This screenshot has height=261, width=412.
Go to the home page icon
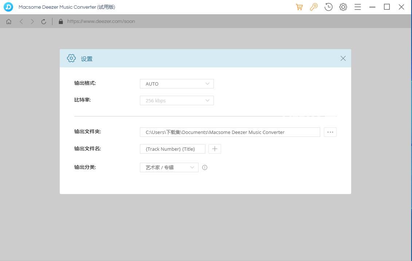pyautogui.click(x=9, y=21)
